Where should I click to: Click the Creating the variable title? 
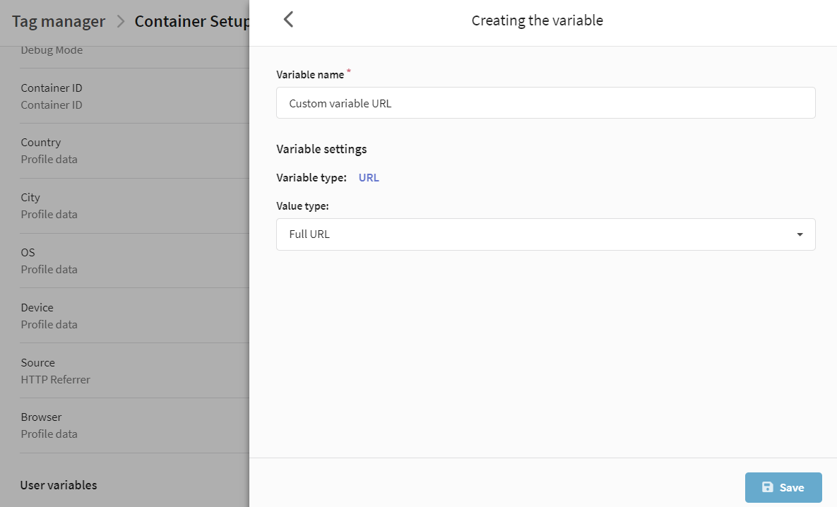pos(537,20)
